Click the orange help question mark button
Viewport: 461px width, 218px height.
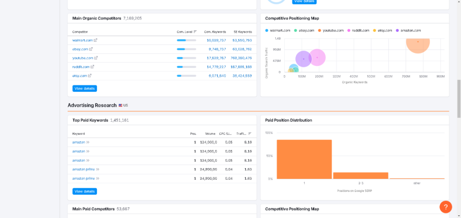(445, 207)
